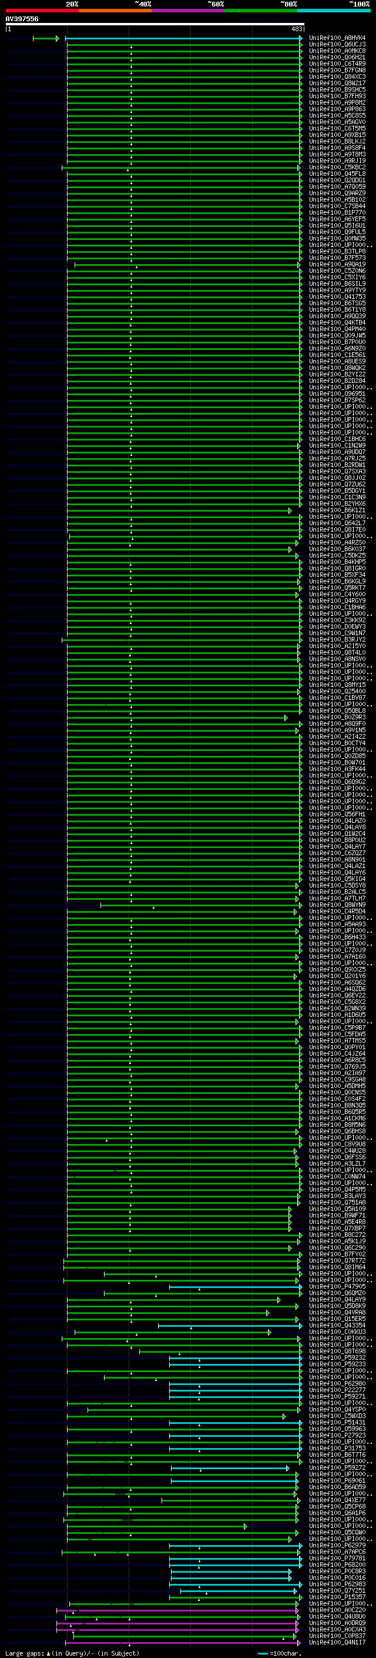Click label UniRef100_B0Z9R3
This screenshot has width=376, height=1658.
(x=337, y=717)
